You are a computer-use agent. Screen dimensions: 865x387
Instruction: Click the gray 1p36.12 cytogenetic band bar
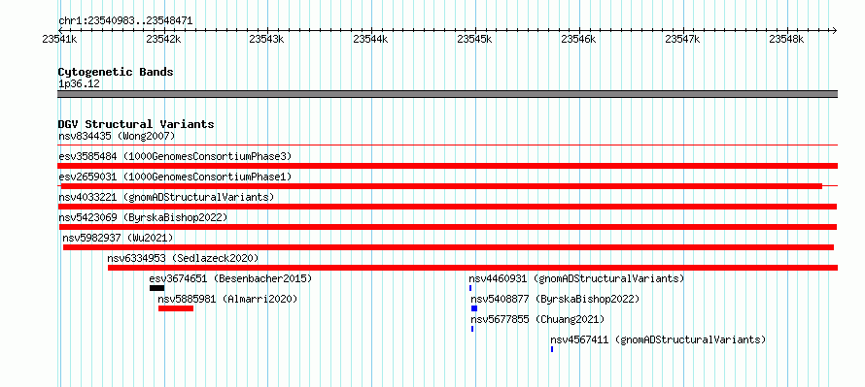click(x=447, y=94)
